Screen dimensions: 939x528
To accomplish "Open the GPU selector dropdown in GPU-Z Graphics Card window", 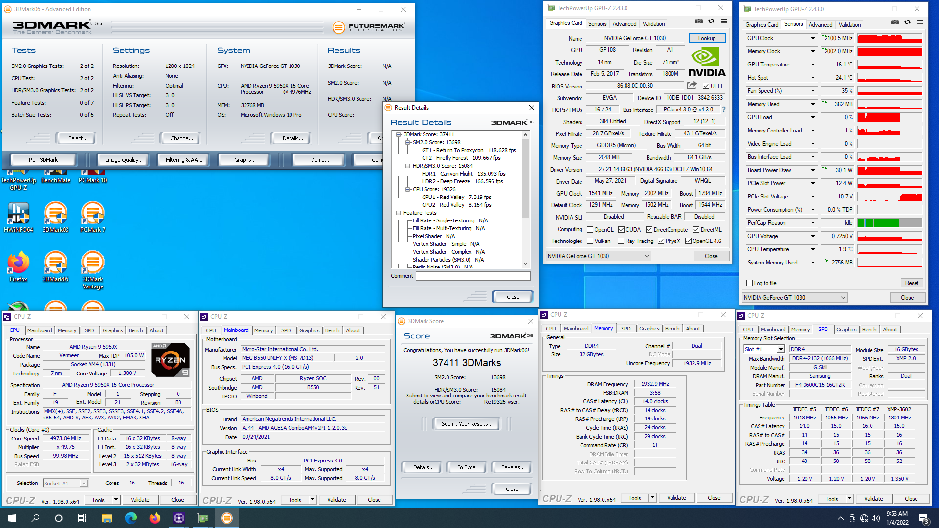I will pos(599,256).
